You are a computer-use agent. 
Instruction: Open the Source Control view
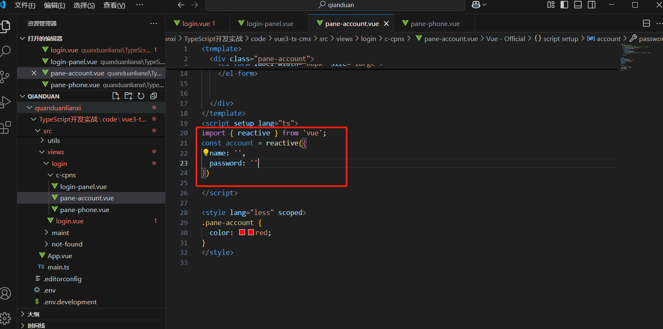click(x=5, y=77)
